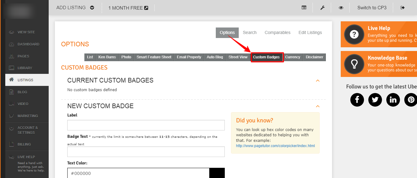Viewport: 417px width, 178px height.
Task: Click the MARKETING icon in sidebar
Action: pyautogui.click(x=11, y=116)
